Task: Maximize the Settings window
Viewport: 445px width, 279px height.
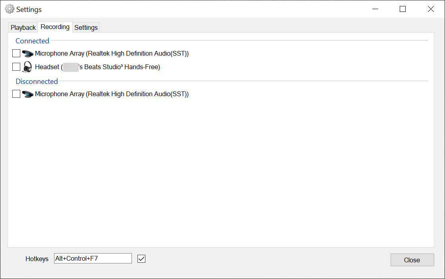Action: pos(402,9)
